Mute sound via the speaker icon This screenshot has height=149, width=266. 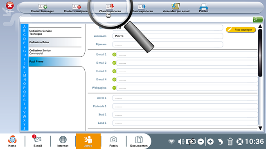[181, 142]
